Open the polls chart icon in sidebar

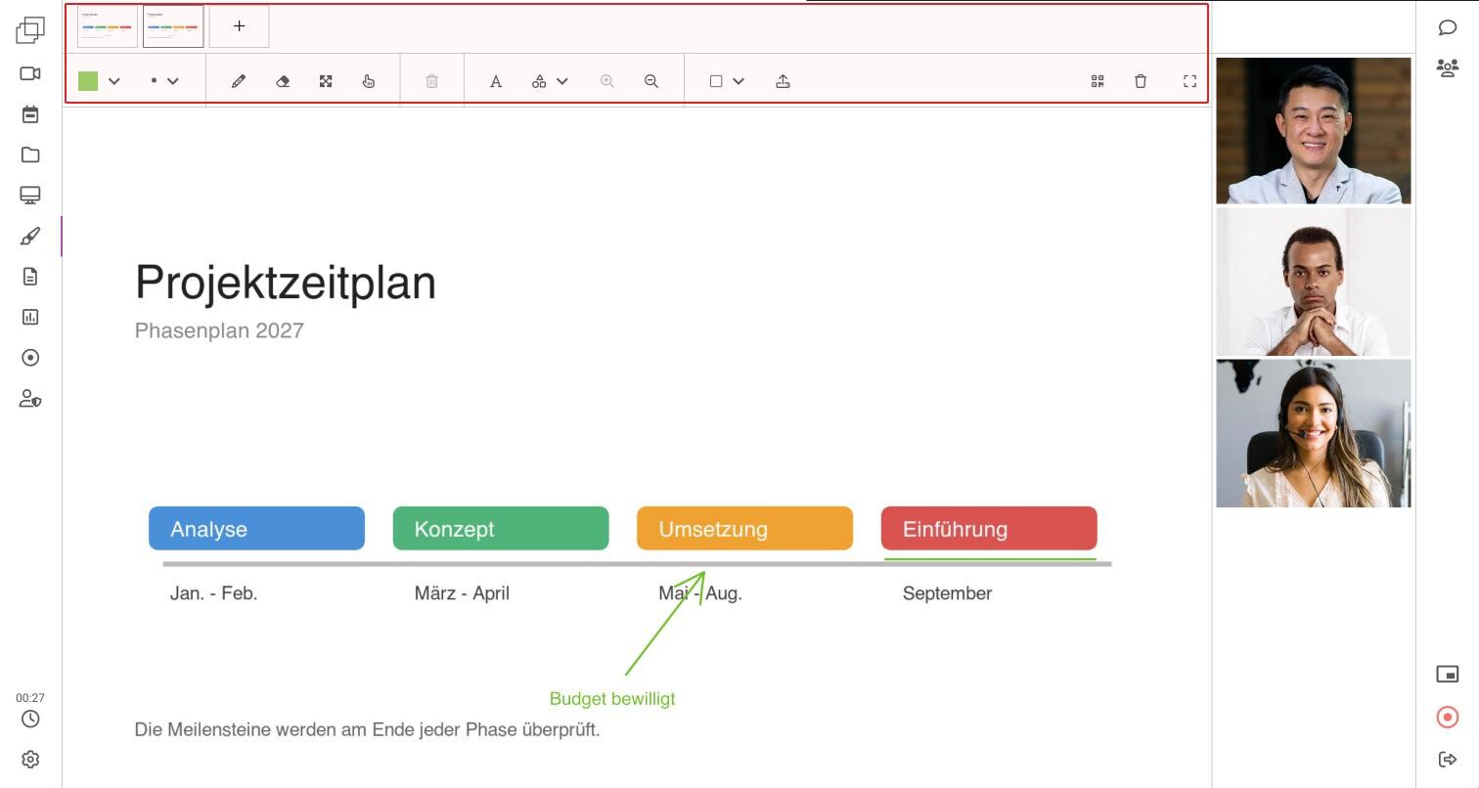(x=30, y=317)
